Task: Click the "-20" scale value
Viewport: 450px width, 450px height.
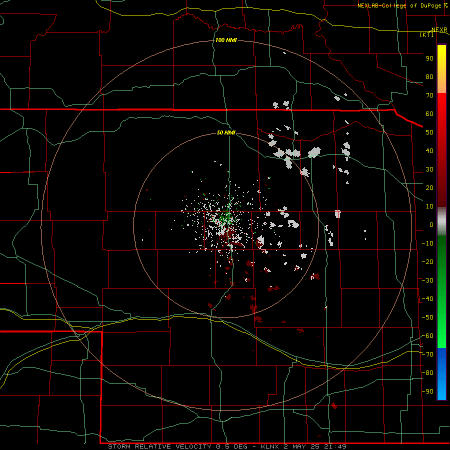Action: tap(427, 261)
